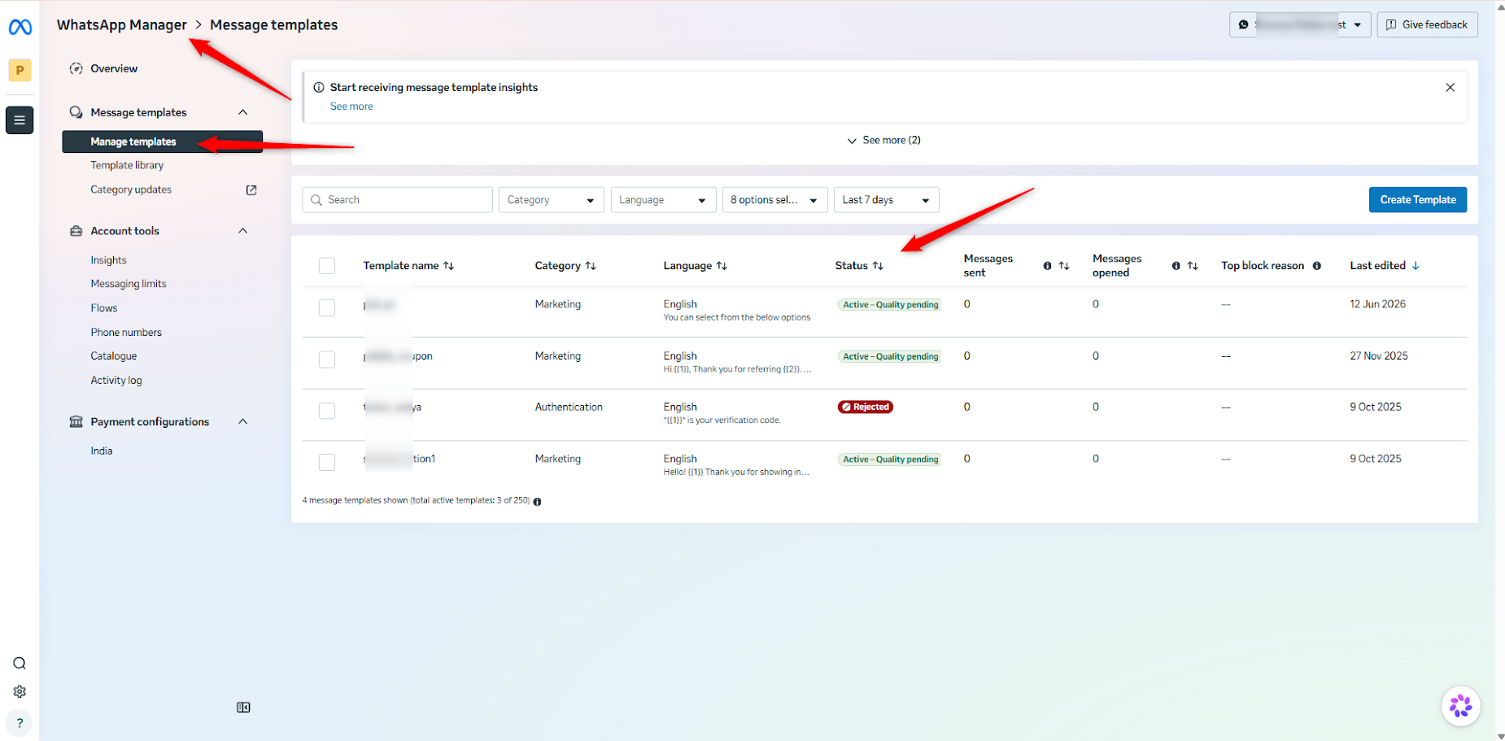
Task: Sort by Category column arrows icon
Action: 591,266
